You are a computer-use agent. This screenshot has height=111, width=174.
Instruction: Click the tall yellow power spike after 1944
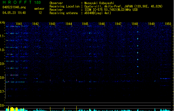point(76,109)
